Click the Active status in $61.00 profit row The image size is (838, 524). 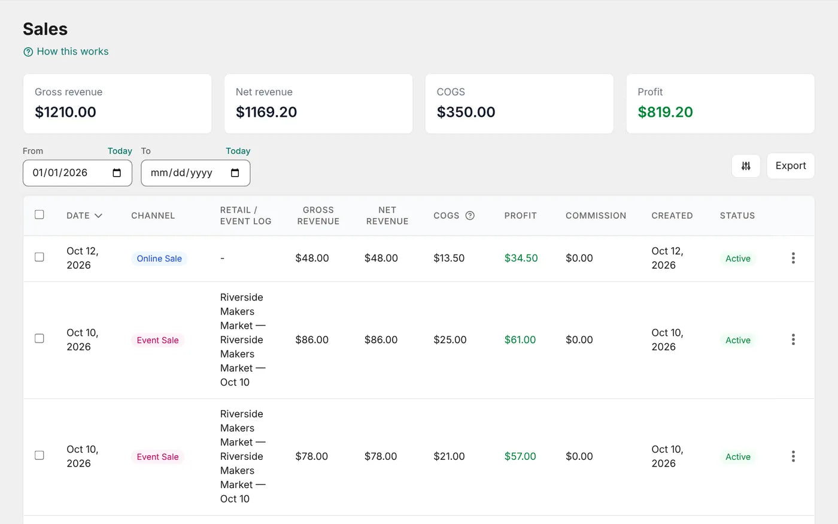tap(737, 340)
